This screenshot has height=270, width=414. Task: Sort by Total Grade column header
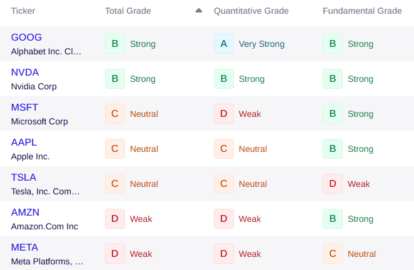coord(128,11)
